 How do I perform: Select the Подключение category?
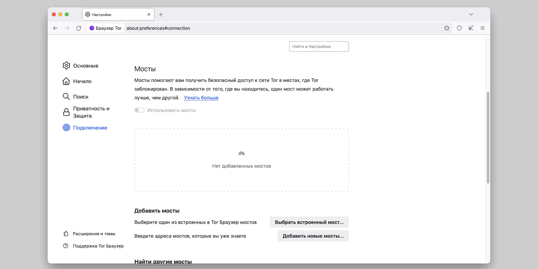(x=85, y=128)
